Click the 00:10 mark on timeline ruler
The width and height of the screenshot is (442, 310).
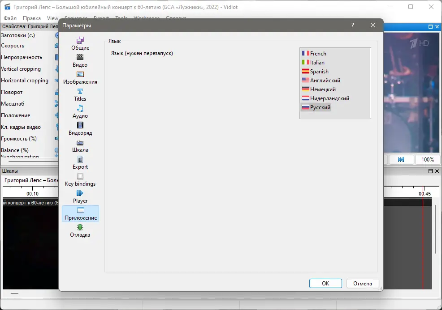[32, 194]
